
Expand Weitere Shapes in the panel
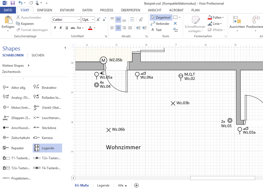pyautogui.click(x=13, y=65)
